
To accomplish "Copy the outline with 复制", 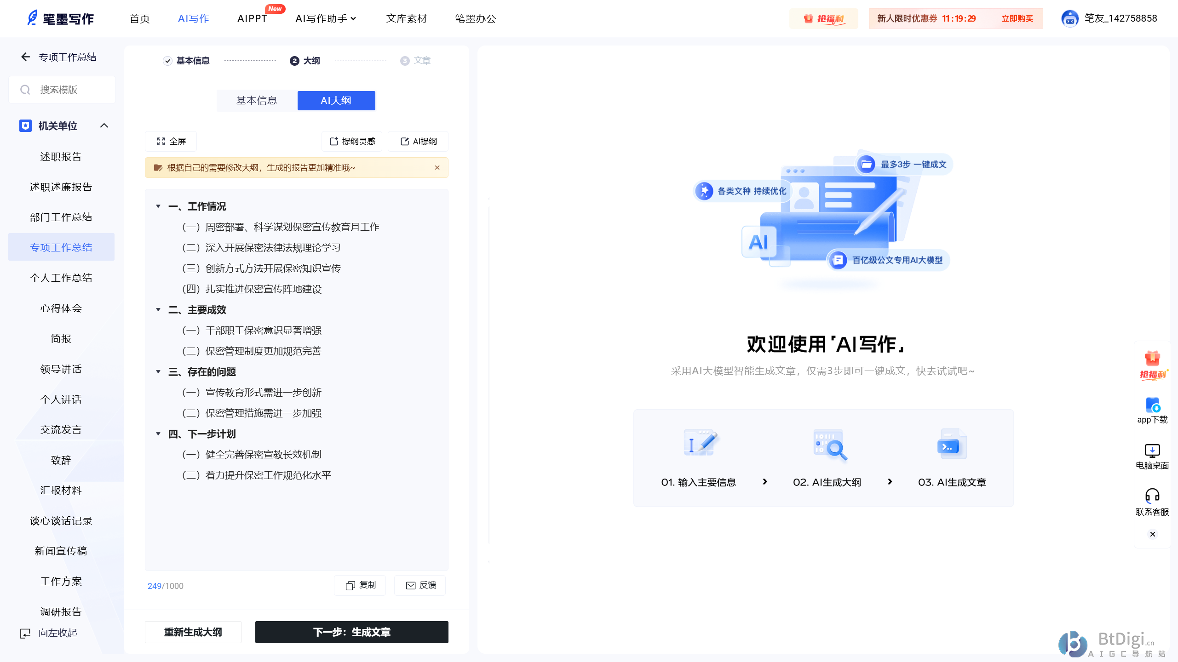I will [360, 585].
